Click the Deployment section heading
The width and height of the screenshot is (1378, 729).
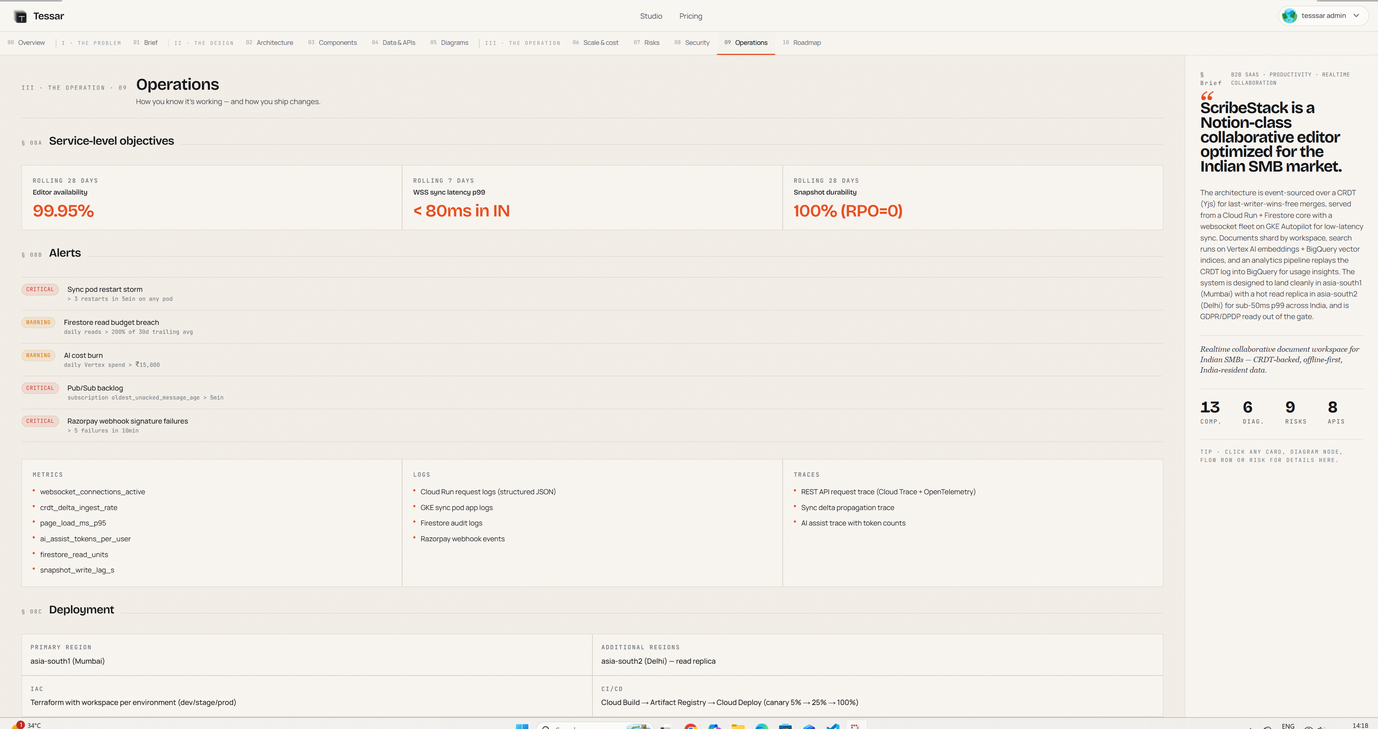tap(81, 610)
